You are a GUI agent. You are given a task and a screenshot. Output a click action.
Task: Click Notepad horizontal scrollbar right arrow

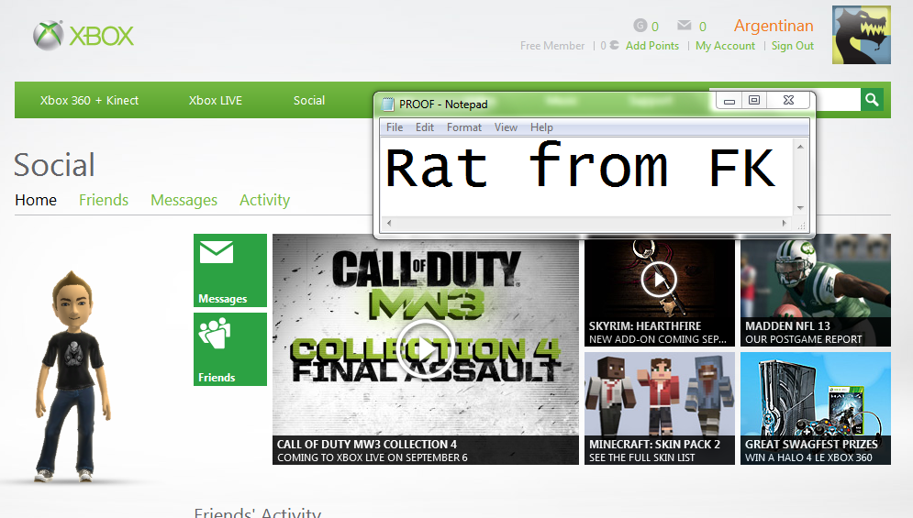785,223
